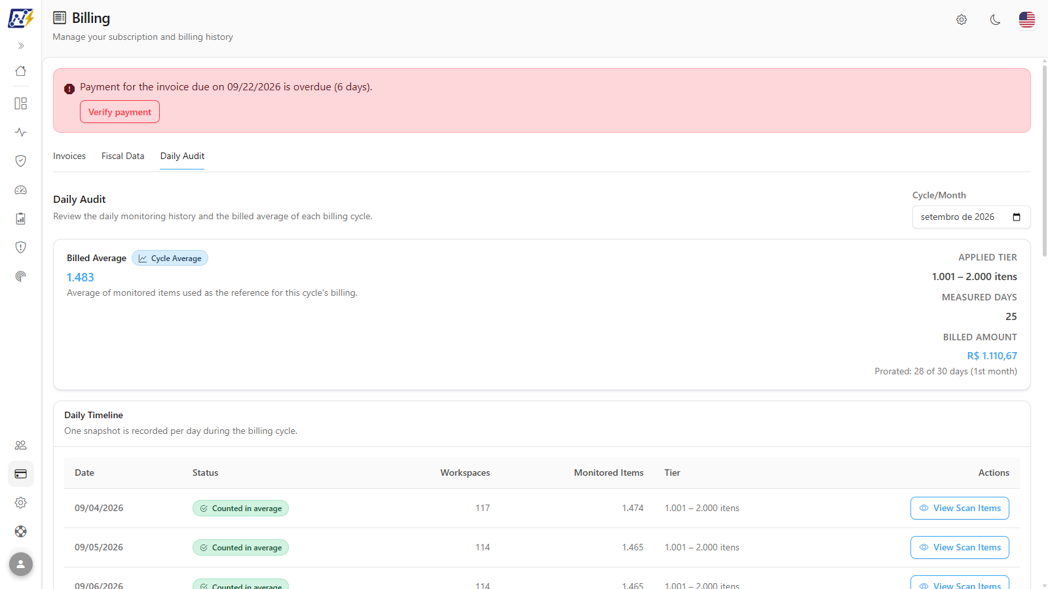Click the Cycle Average badge
The width and height of the screenshot is (1048, 589).
(170, 259)
